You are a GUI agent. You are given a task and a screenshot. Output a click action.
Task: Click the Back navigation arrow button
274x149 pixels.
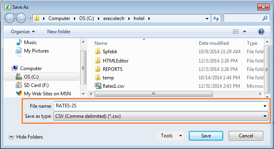(10, 18)
